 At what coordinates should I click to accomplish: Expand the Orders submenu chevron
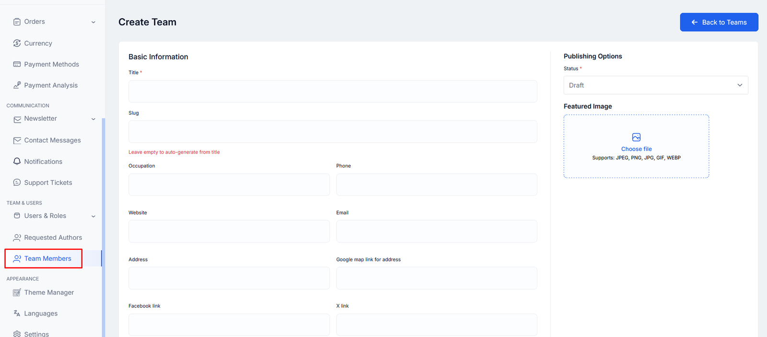[x=93, y=22]
